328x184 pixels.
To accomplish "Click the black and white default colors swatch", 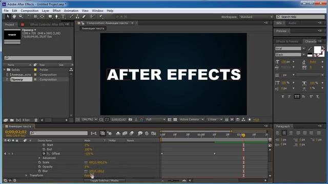I will [x=310, y=55].
